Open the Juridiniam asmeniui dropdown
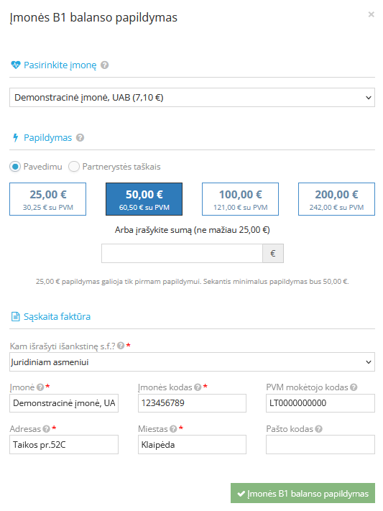 pyautogui.click(x=192, y=362)
